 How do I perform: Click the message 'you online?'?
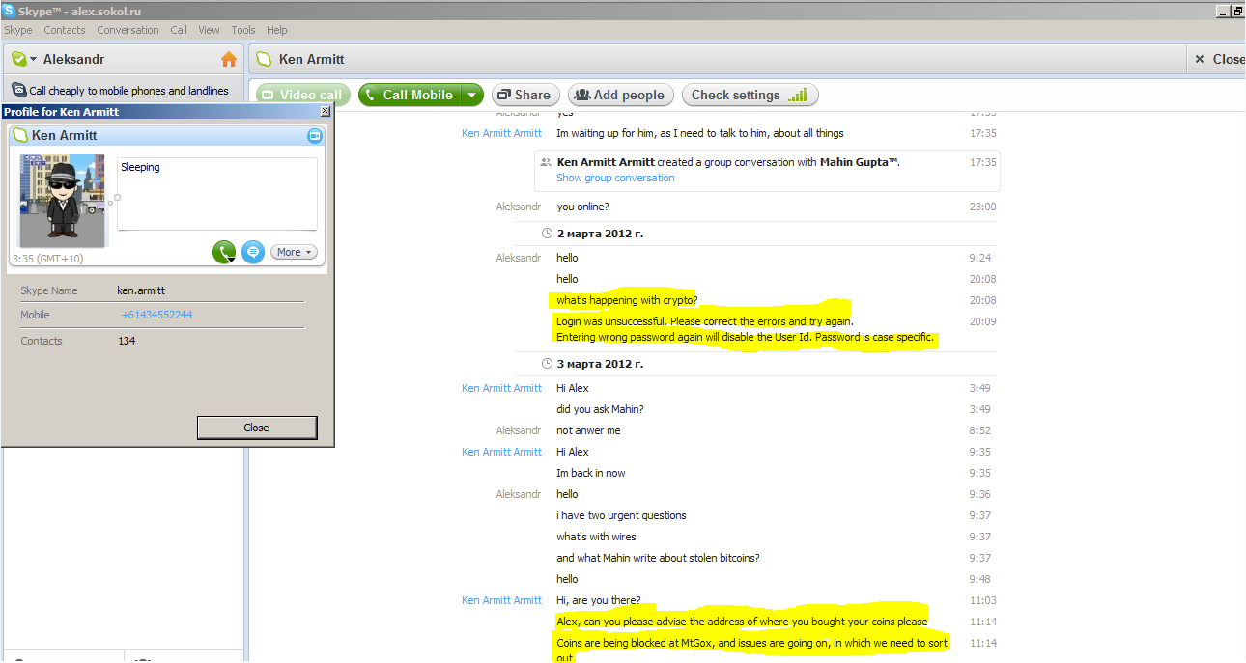click(x=582, y=207)
